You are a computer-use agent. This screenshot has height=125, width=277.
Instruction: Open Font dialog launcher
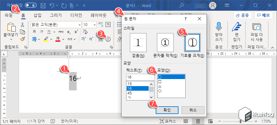tap(111, 47)
